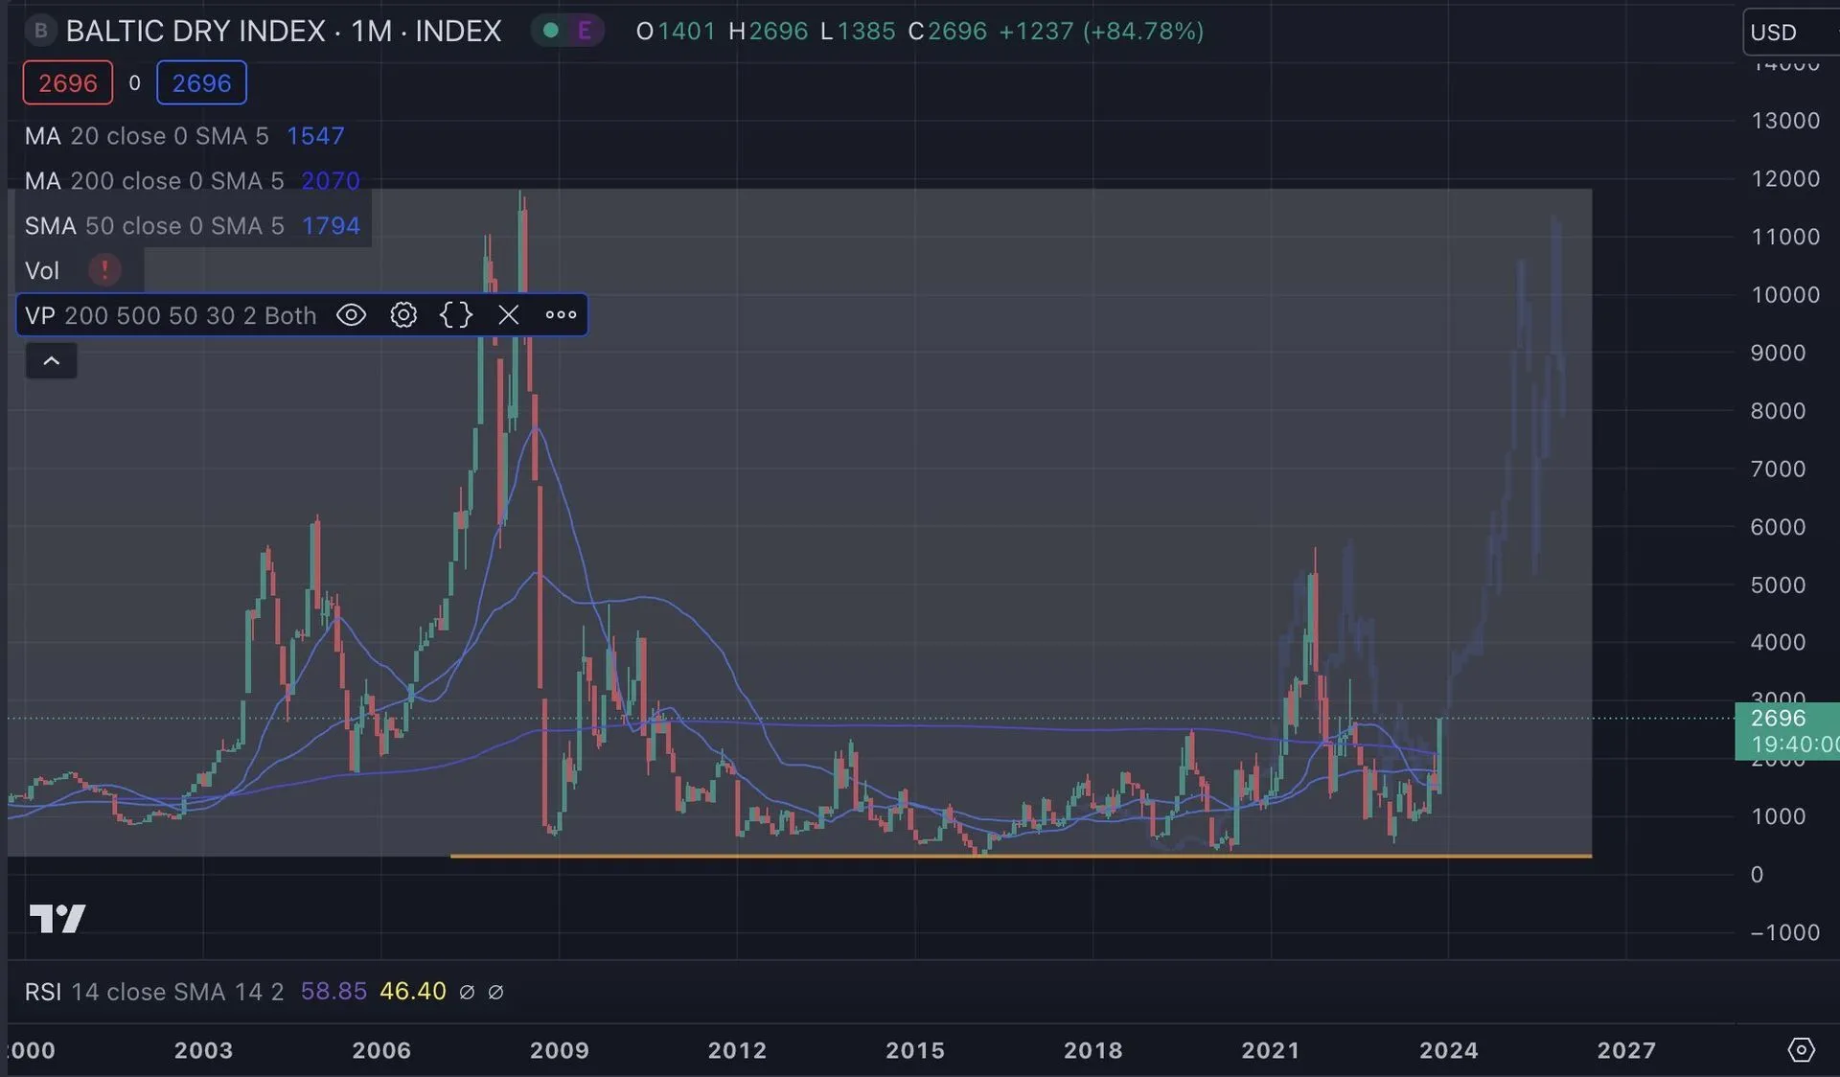This screenshot has width=1840, height=1077.
Task: Click the 1000 price scale label
Action: click(1779, 816)
